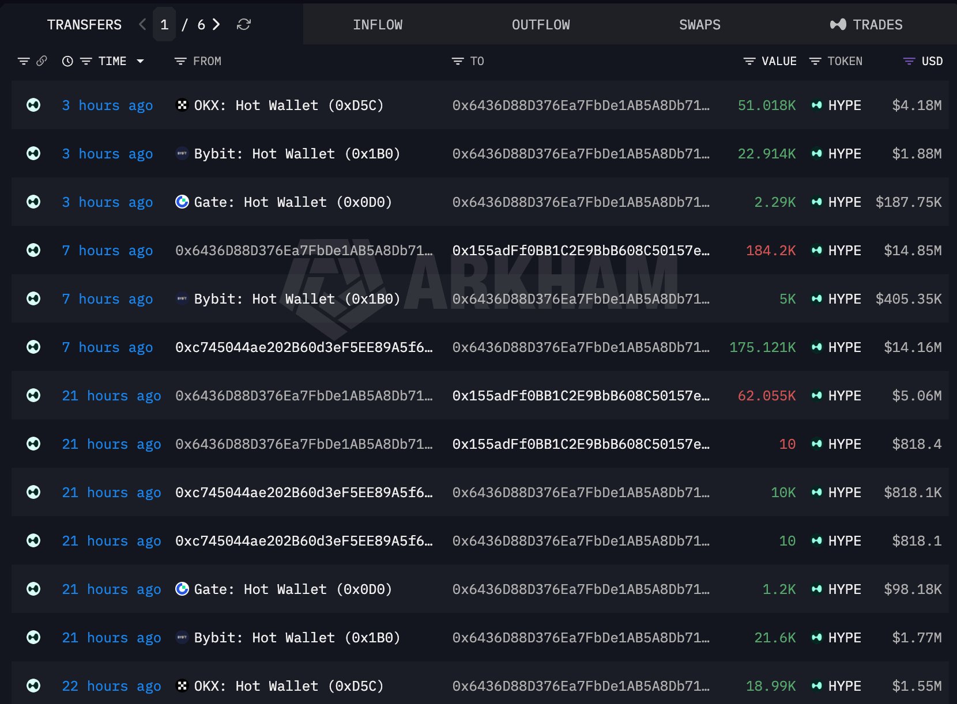Open 0xc745044a address in 10K row
The width and height of the screenshot is (957, 704).
(304, 493)
